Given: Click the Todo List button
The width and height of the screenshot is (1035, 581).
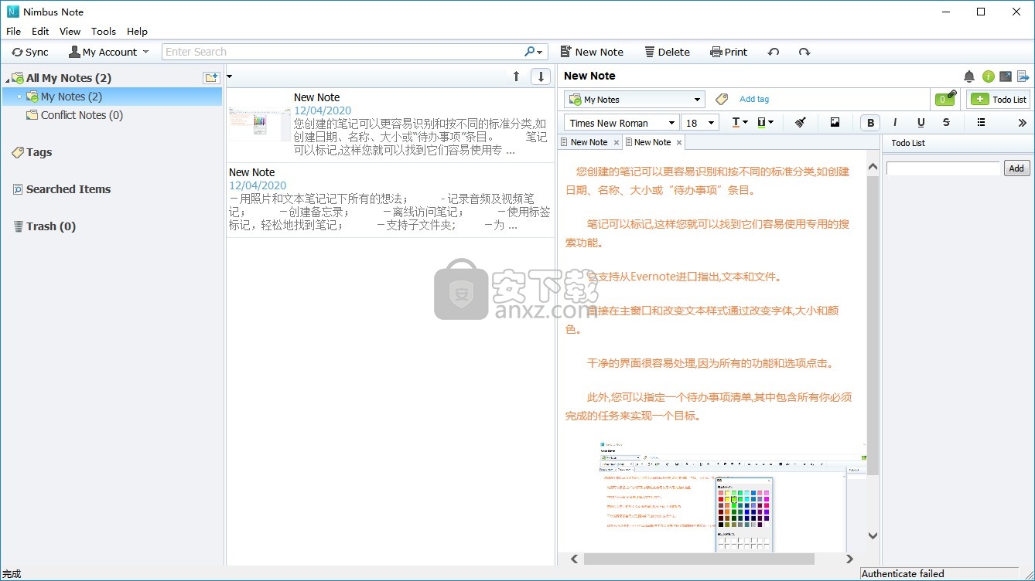Looking at the screenshot, I should coord(999,100).
